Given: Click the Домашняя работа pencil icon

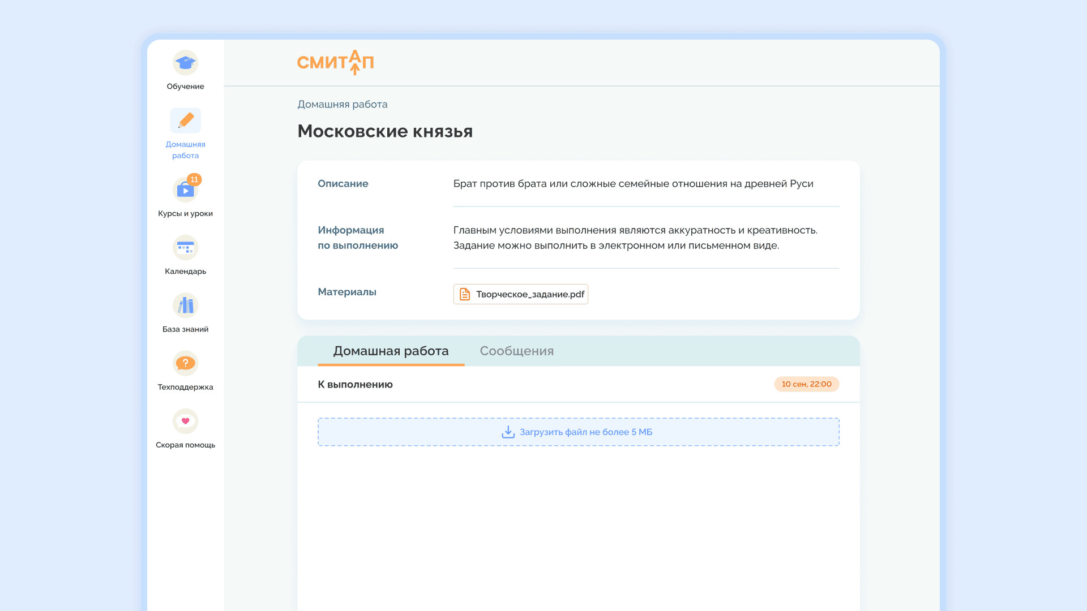Looking at the screenshot, I should (x=185, y=121).
